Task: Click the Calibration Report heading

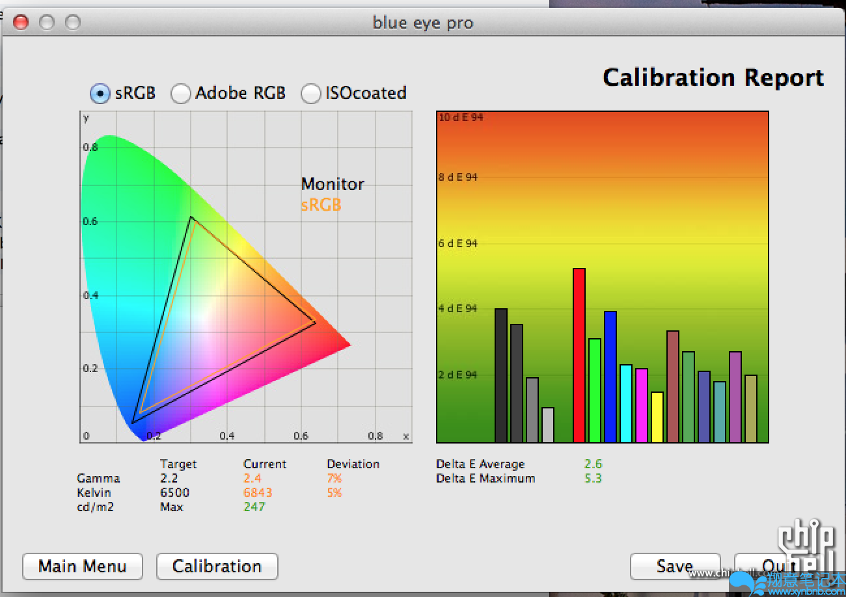Action: tap(713, 77)
